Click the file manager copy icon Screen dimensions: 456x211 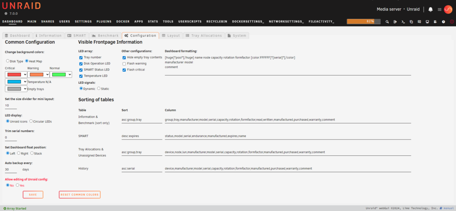coord(411,21)
